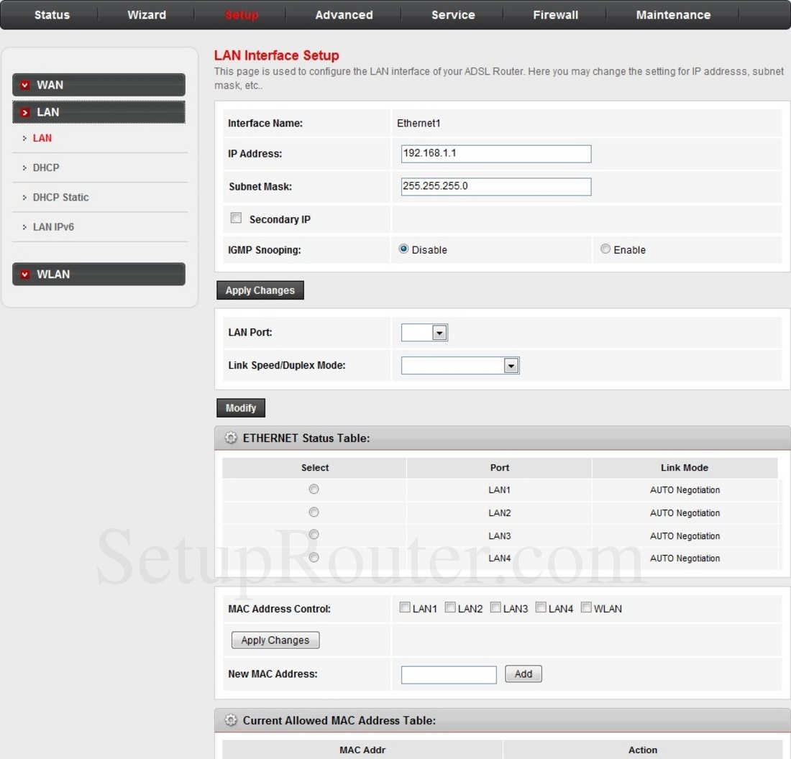Click the arrow icon beside LAN IPv6

(x=23, y=226)
